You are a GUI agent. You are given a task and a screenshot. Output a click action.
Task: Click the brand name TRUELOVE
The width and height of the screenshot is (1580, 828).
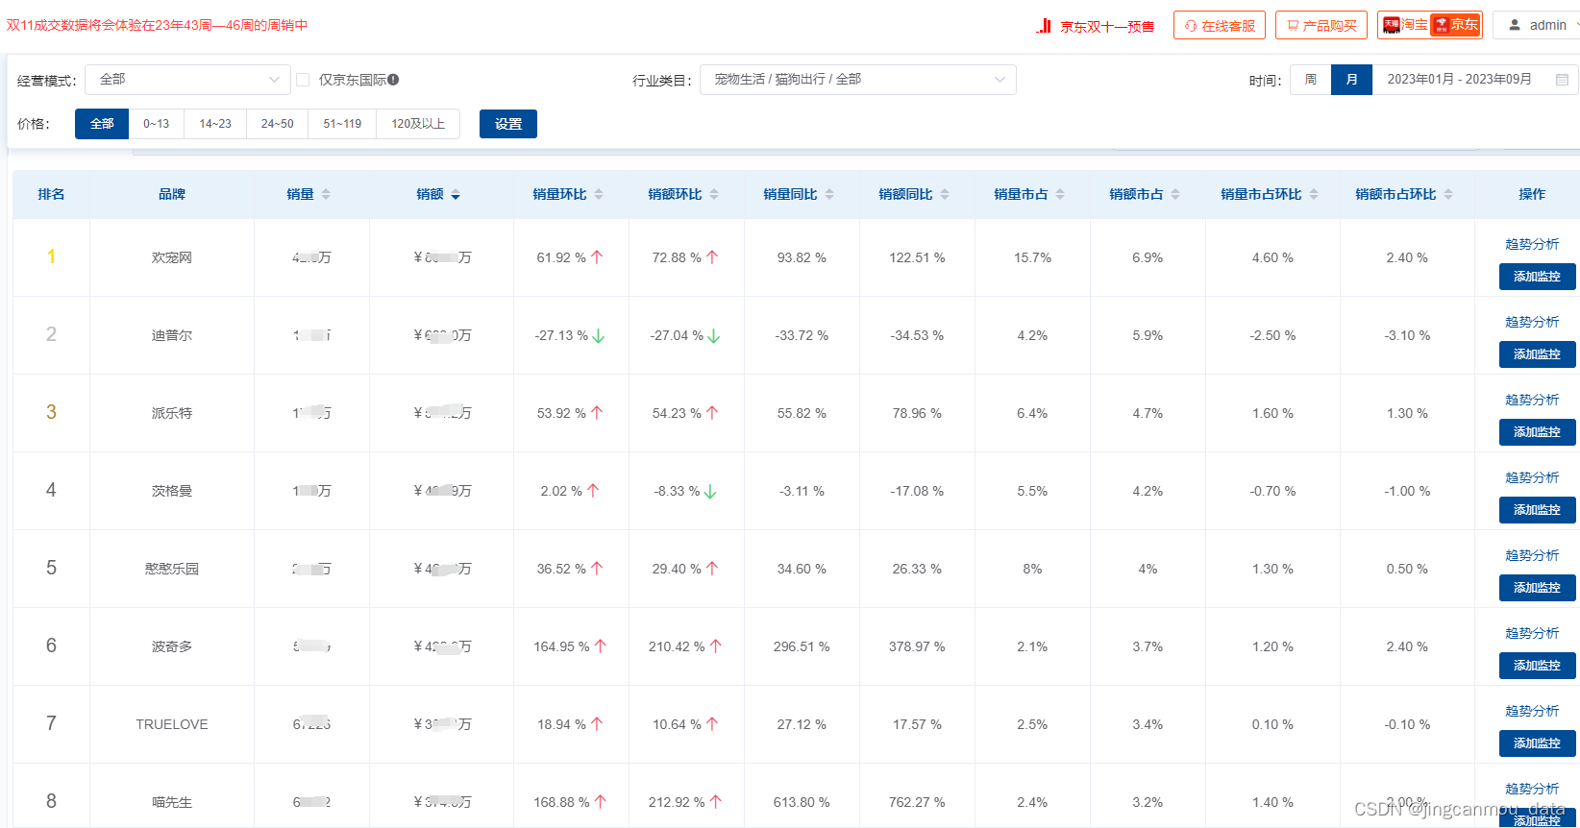[x=172, y=724]
